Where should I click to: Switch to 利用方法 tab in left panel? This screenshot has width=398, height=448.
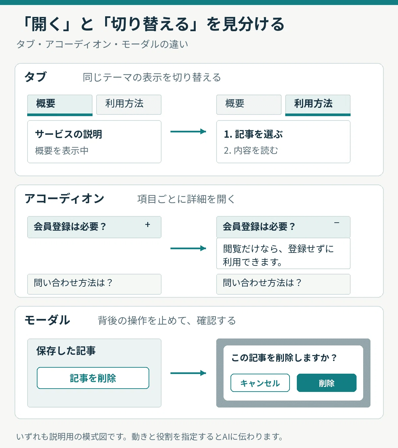pyautogui.click(x=129, y=105)
